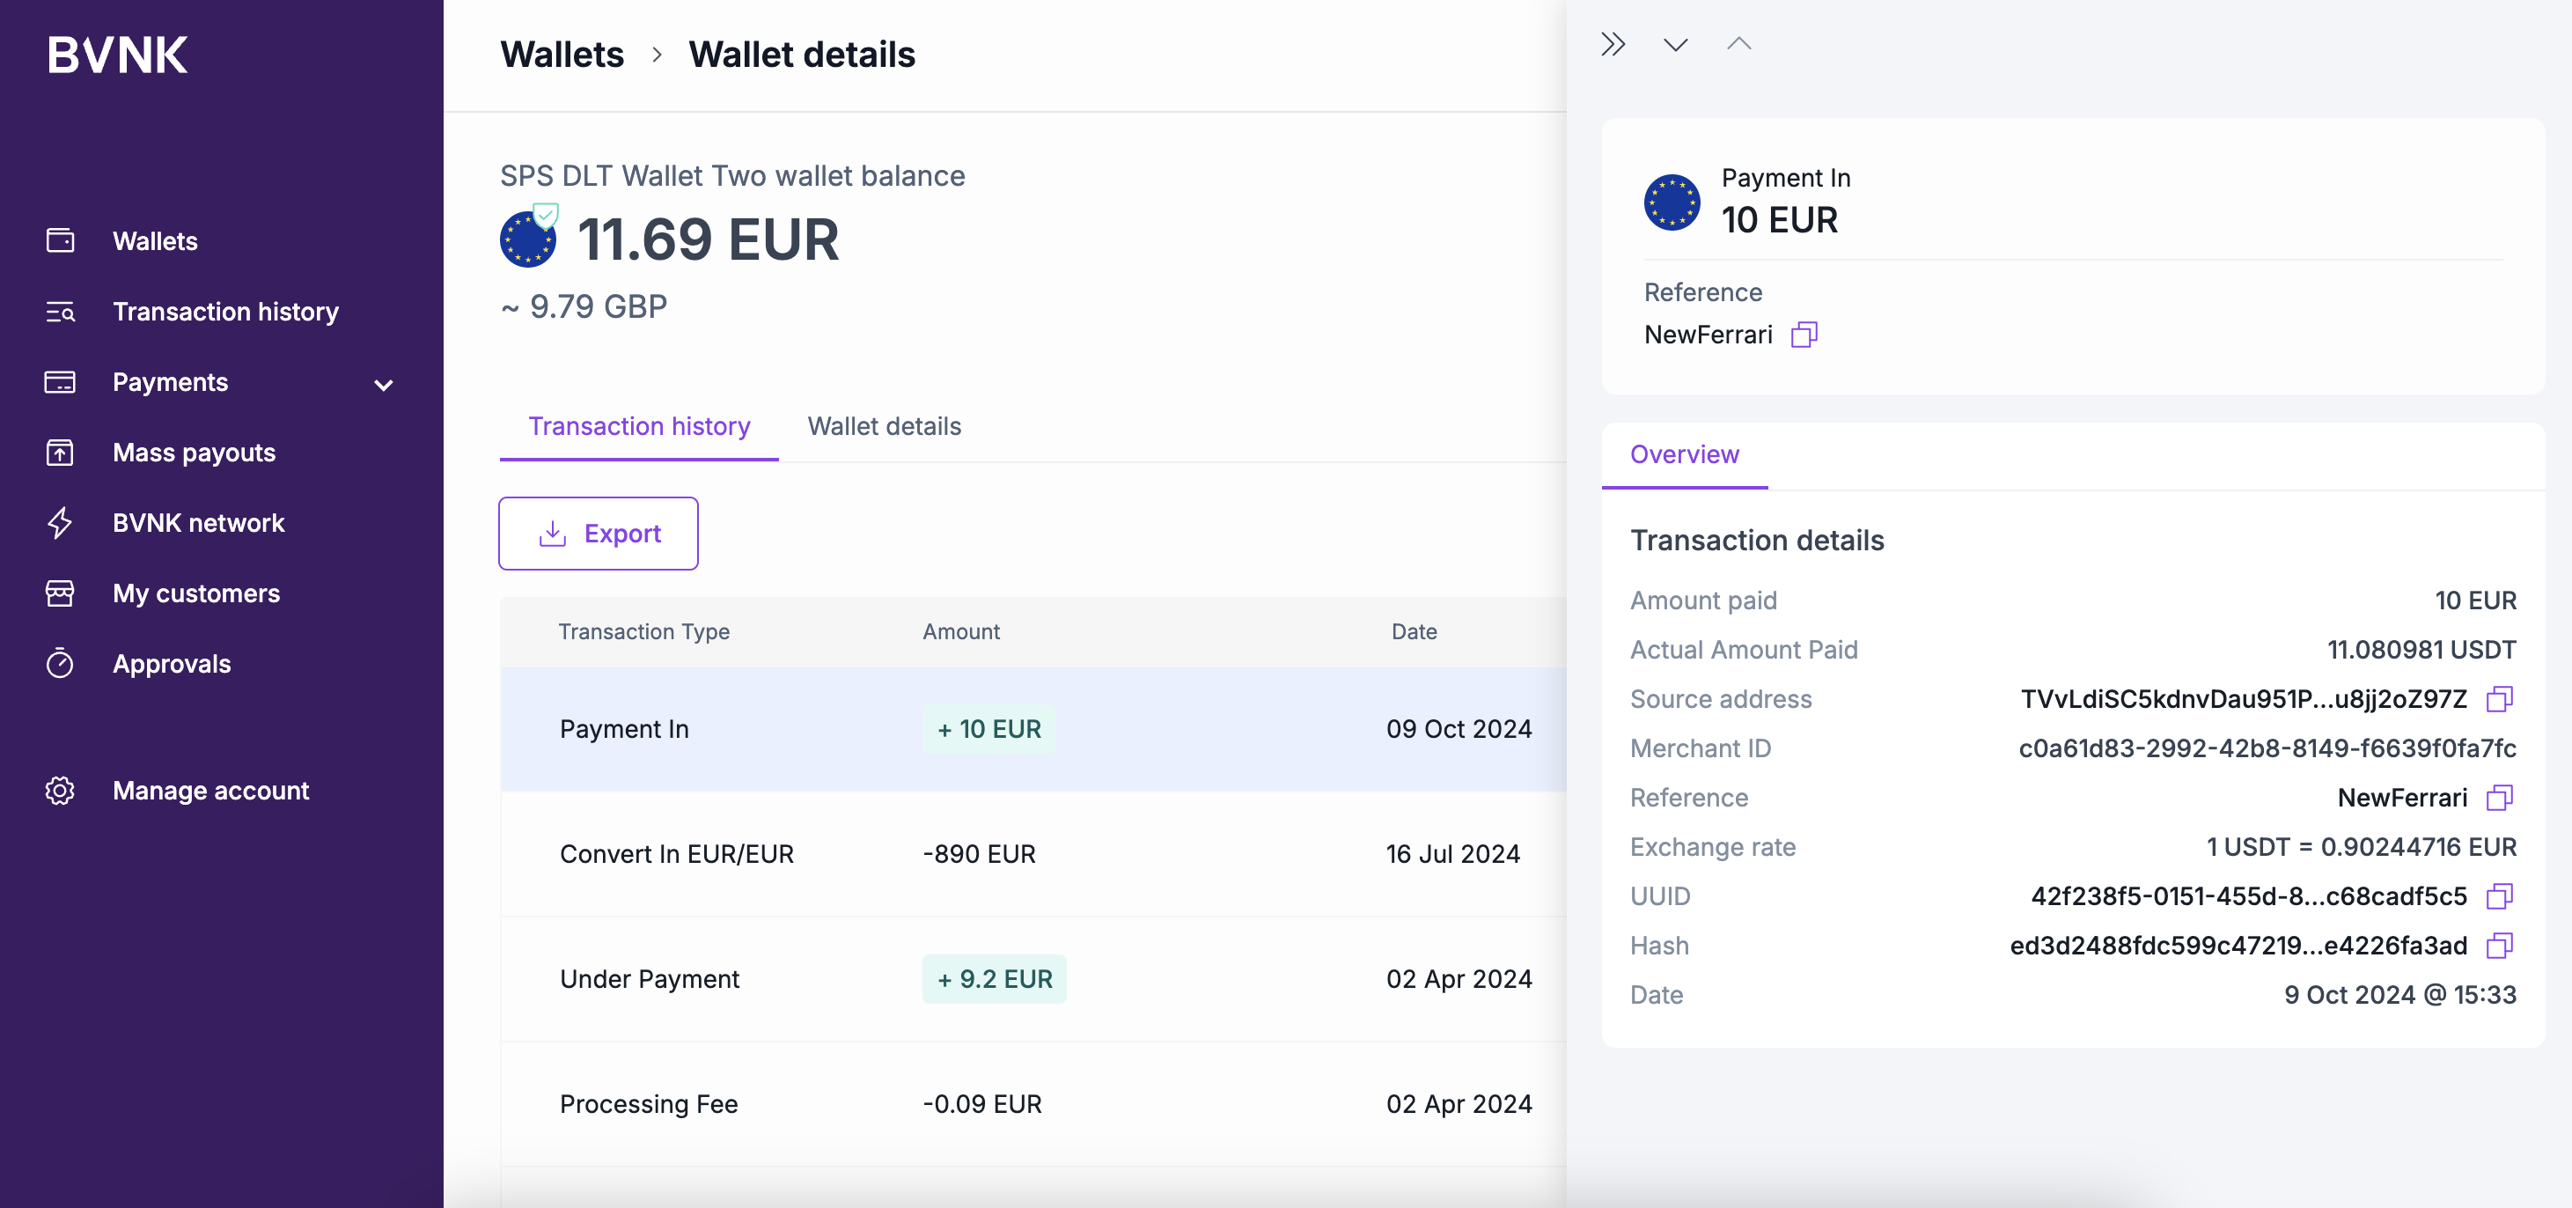Select the Under Payment transaction row

1033,979
